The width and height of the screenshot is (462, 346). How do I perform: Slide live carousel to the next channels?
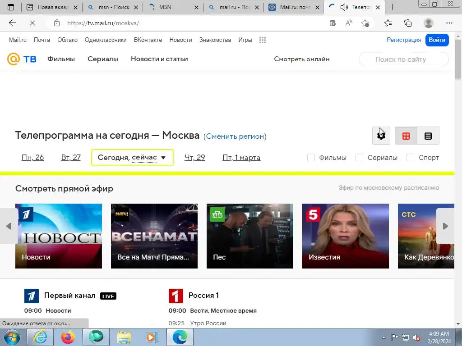[445, 226]
